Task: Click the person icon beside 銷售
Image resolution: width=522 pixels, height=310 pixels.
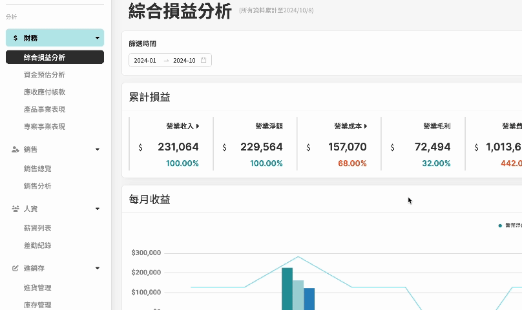Action: (16, 149)
